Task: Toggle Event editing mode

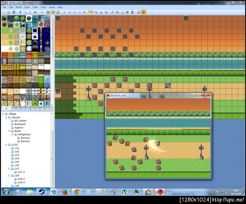Action: tap(53, 12)
